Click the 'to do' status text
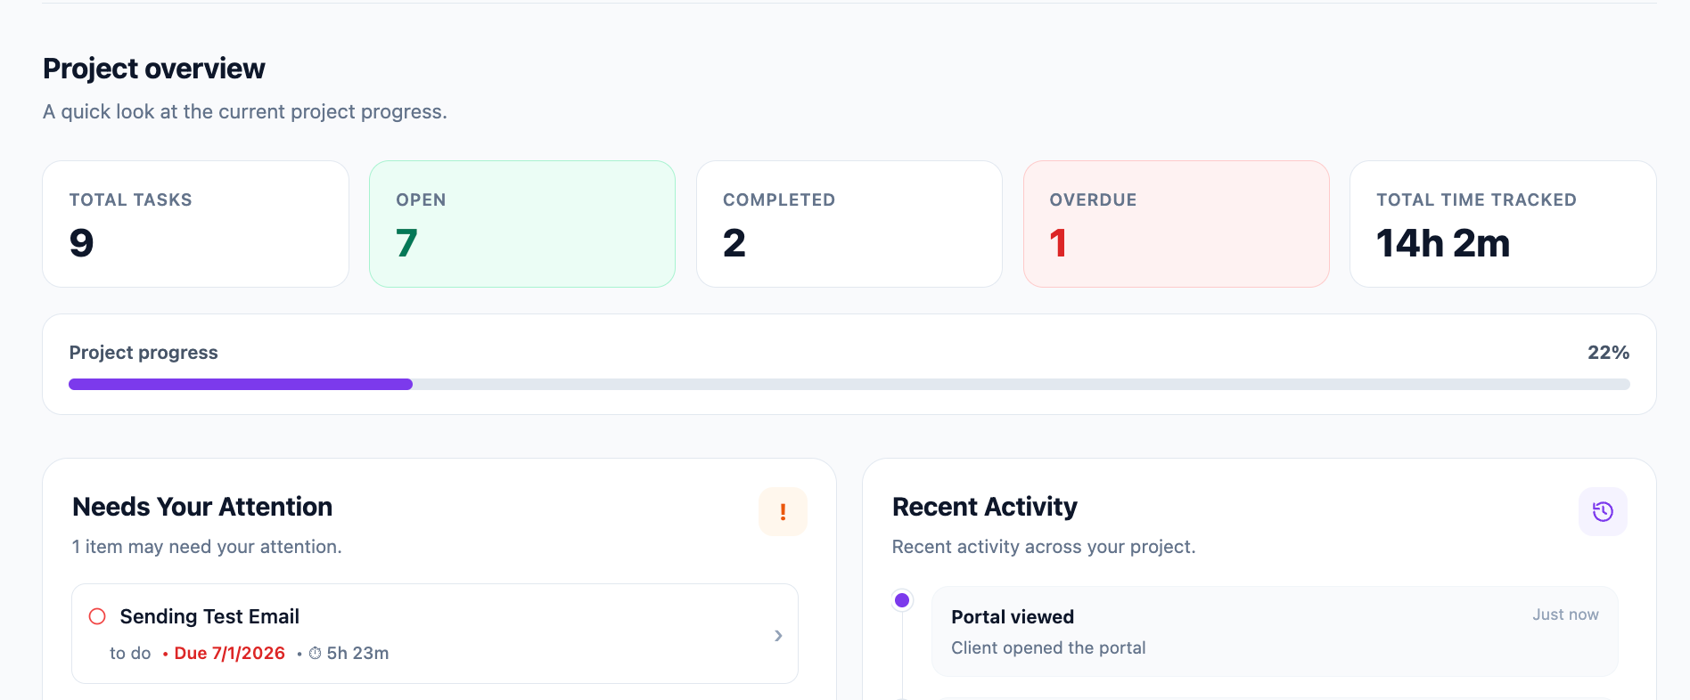The height and width of the screenshot is (700, 1690). pyautogui.click(x=130, y=654)
